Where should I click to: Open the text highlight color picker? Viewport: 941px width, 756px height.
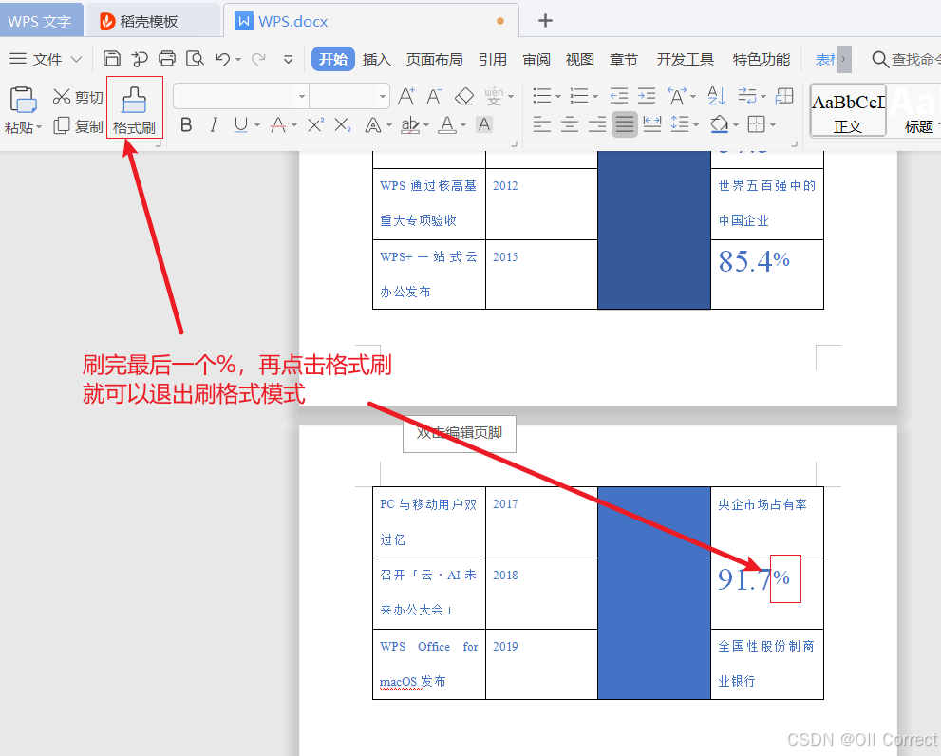[410, 125]
